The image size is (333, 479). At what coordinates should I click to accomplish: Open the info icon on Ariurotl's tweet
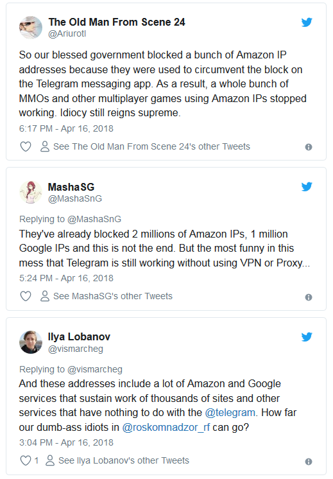coord(309,147)
